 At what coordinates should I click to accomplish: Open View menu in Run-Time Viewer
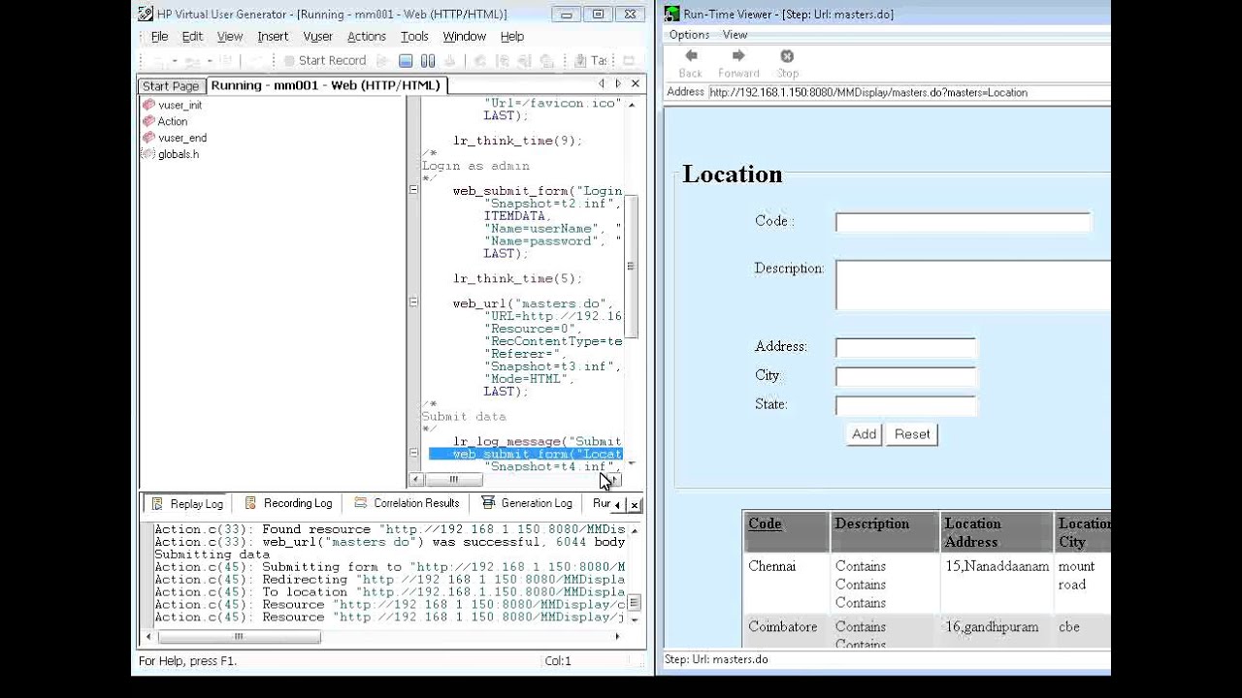[x=735, y=35]
